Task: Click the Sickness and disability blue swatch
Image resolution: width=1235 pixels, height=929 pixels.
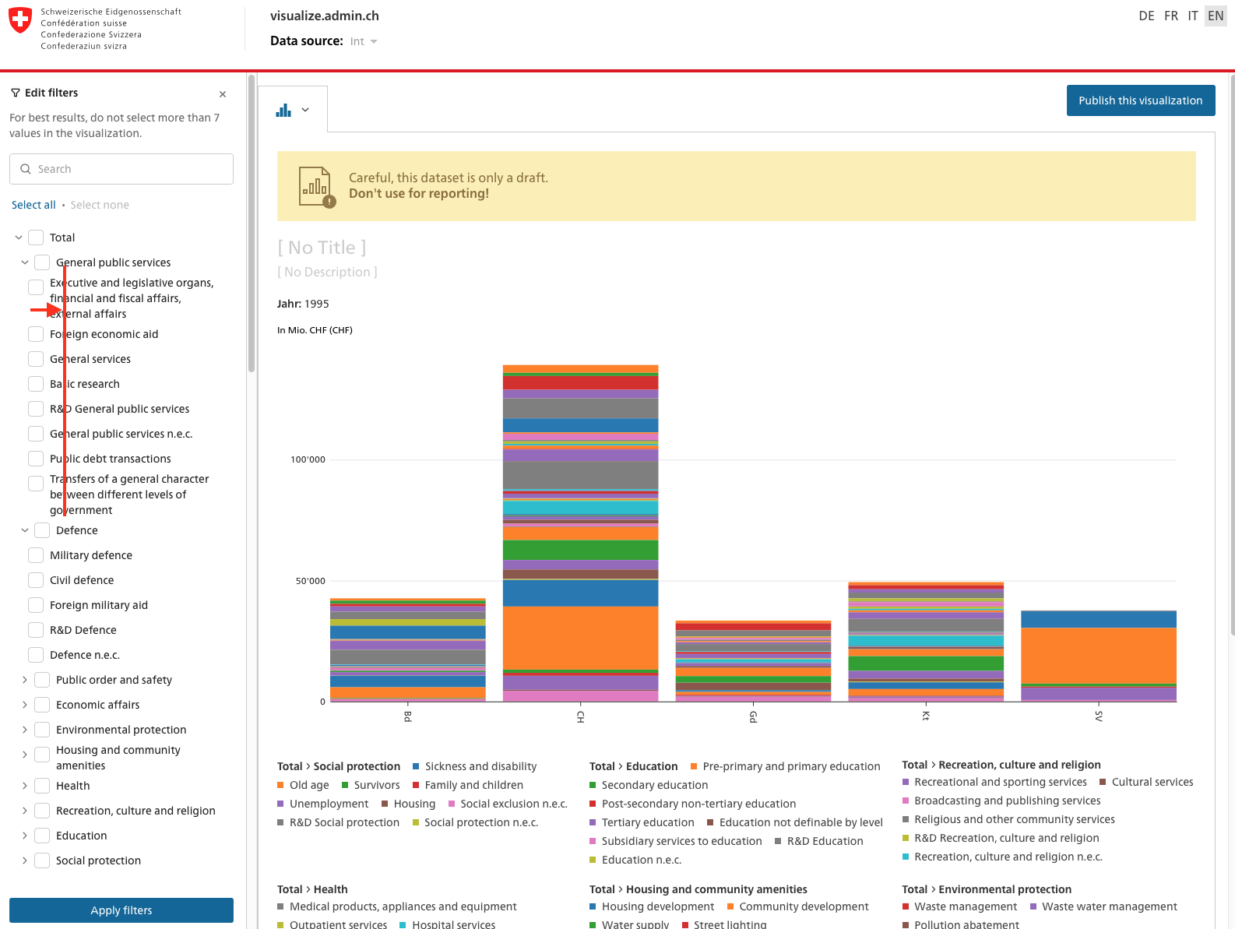Action: click(x=416, y=766)
